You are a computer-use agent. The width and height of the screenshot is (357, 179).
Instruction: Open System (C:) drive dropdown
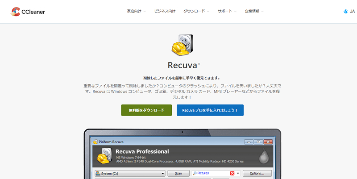[130, 173]
